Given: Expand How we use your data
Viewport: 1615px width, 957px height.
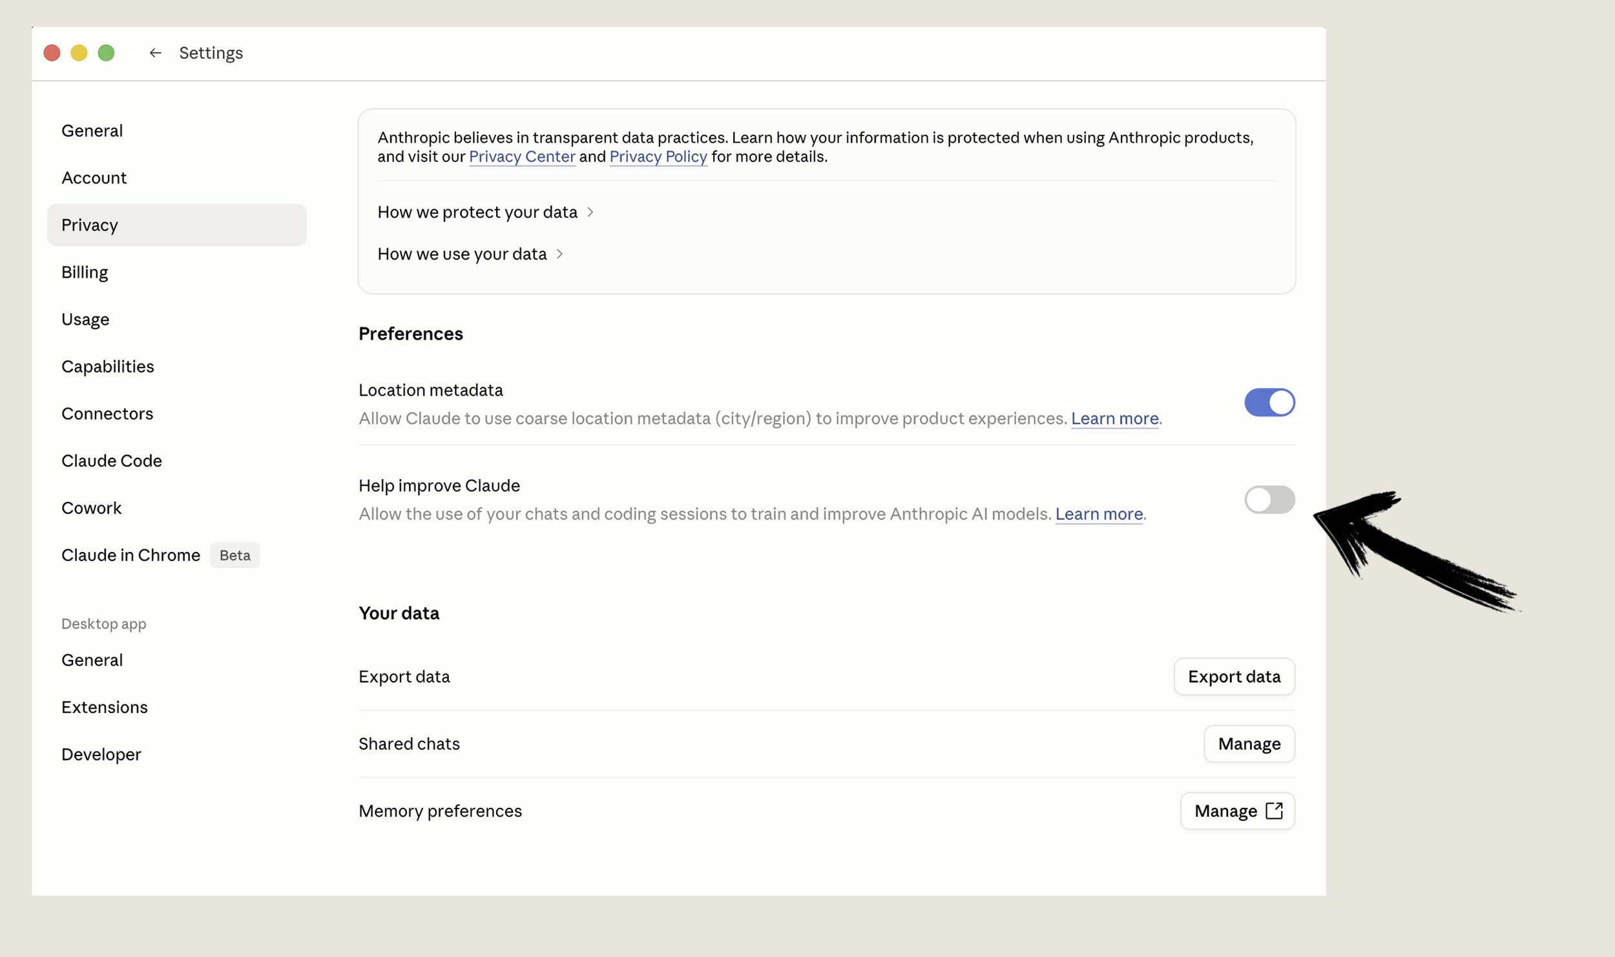Looking at the screenshot, I should coord(470,254).
